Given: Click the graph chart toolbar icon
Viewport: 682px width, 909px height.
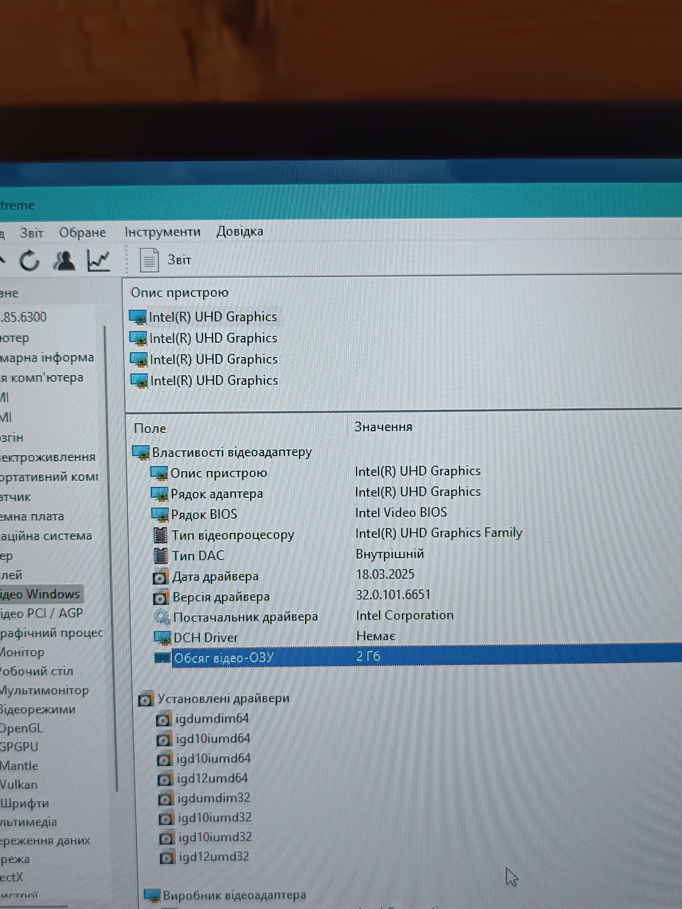Looking at the screenshot, I should click(99, 261).
